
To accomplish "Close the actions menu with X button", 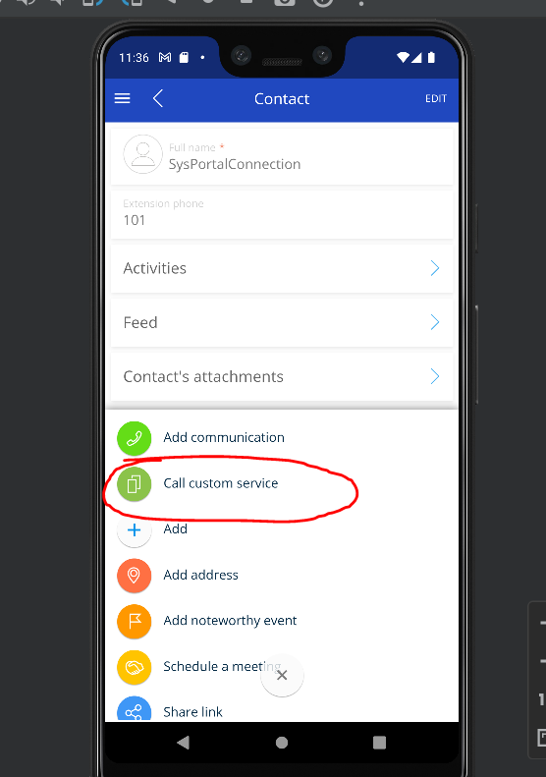I will (282, 675).
